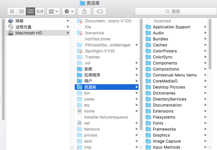
Task: Open the arrange-by grouping dropdown
Action: 53,11
